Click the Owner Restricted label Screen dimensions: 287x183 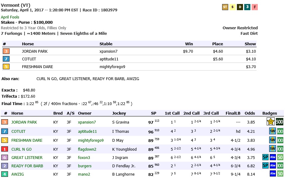pos(240,28)
